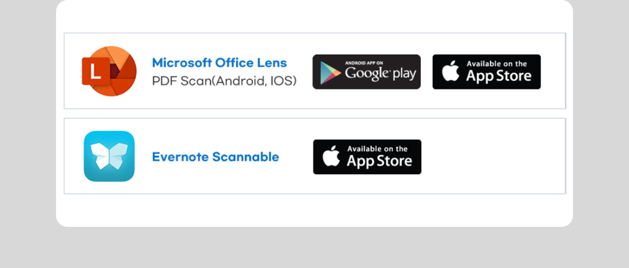The height and width of the screenshot is (268, 629).
Task: Click the white L tile on the Lens icon
Action: pyautogui.click(x=96, y=71)
